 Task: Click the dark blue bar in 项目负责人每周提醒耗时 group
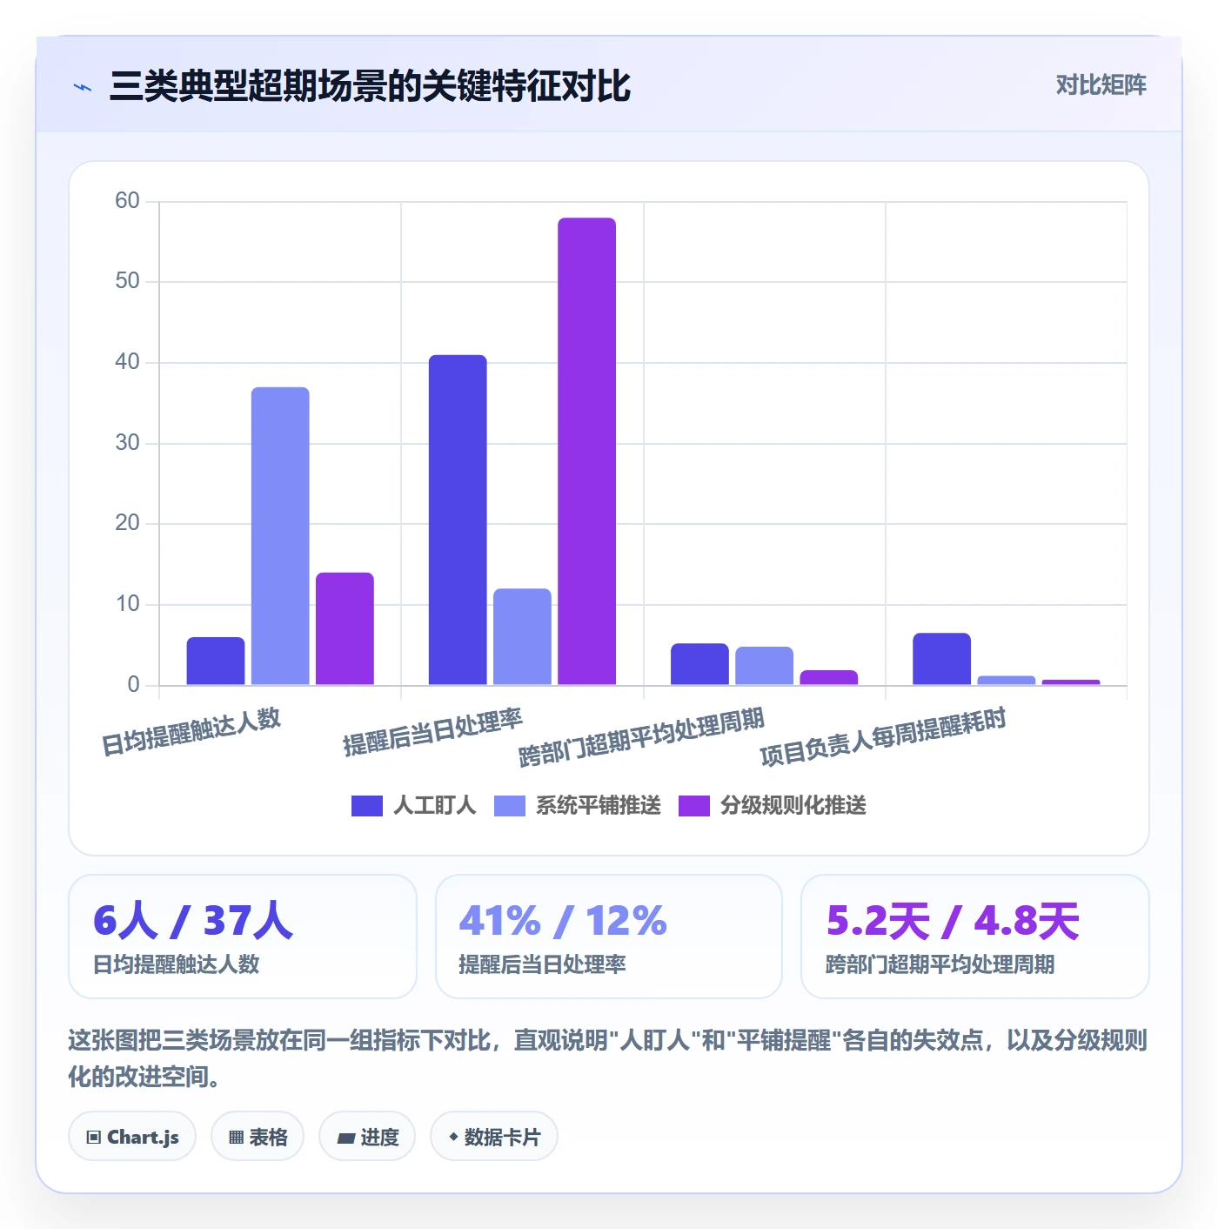click(x=941, y=659)
